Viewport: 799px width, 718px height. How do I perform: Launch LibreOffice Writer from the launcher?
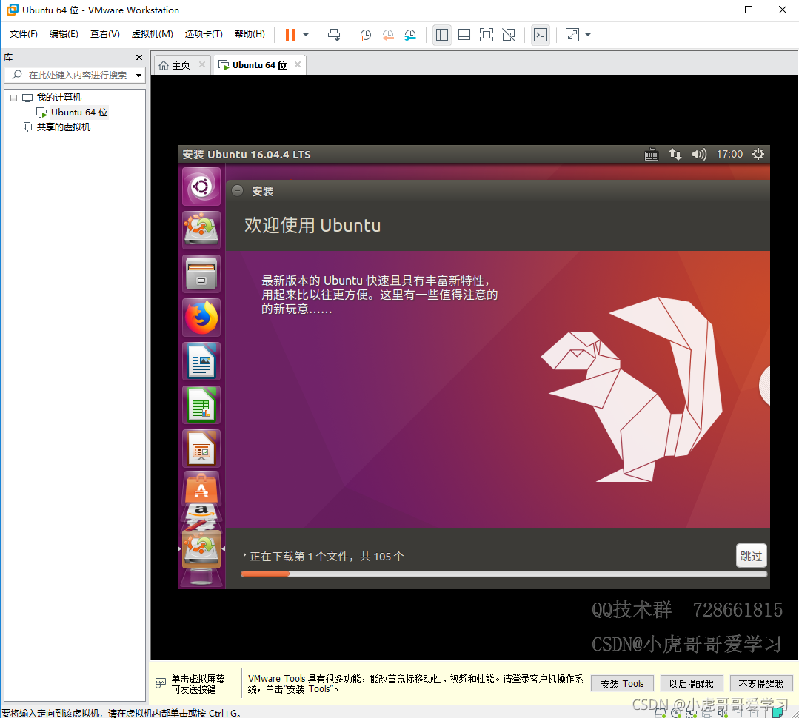click(x=201, y=361)
